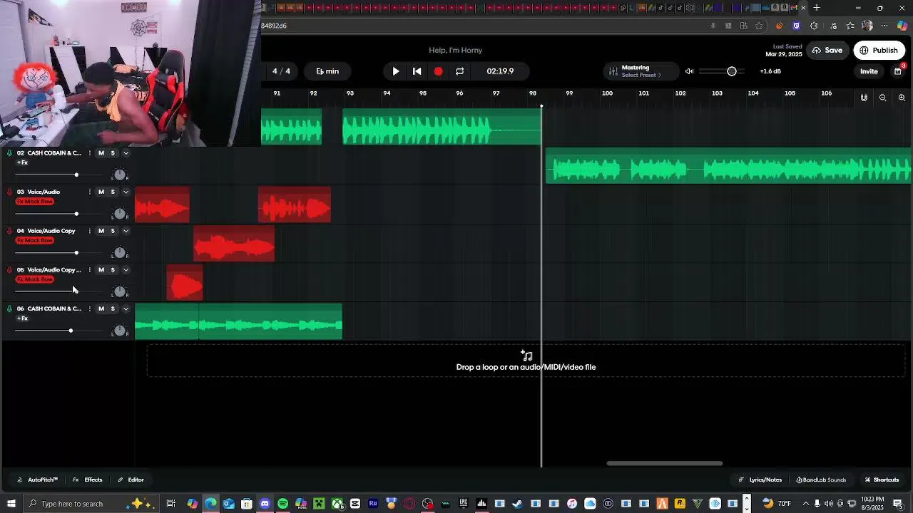The height and width of the screenshot is (513, 913).
Task: Open Copilot icon in browser toolbar
Action: tap(902, 26)
